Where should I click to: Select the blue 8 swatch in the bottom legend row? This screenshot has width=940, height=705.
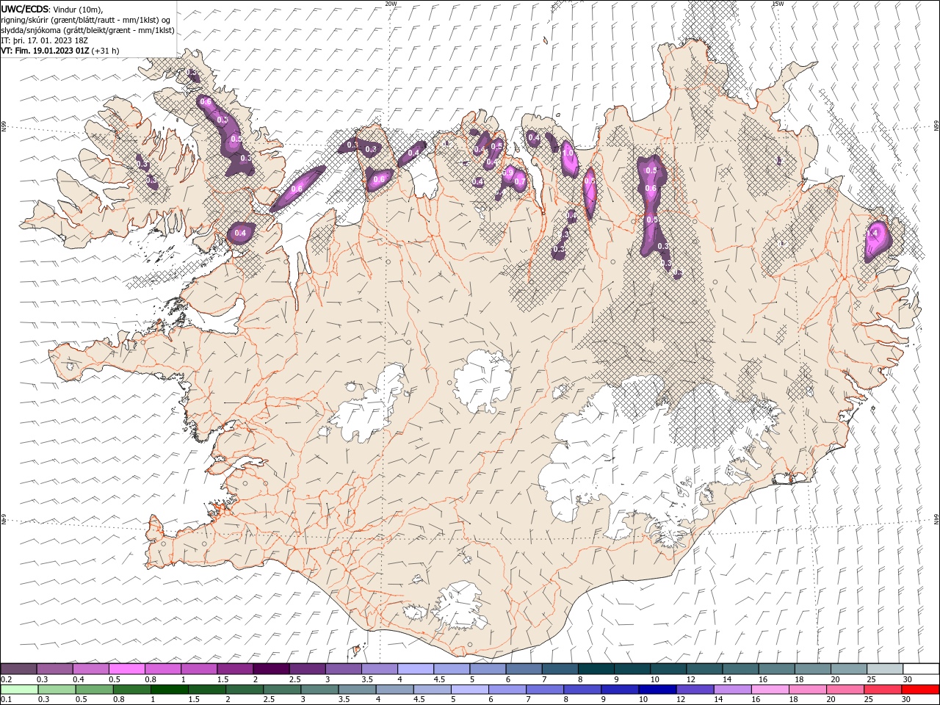click(x=582, y=690)
